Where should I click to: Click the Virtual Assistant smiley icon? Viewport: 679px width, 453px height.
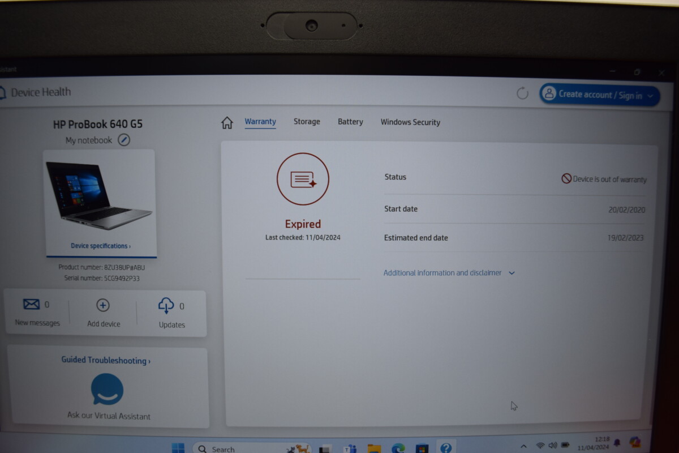[107, 389]
